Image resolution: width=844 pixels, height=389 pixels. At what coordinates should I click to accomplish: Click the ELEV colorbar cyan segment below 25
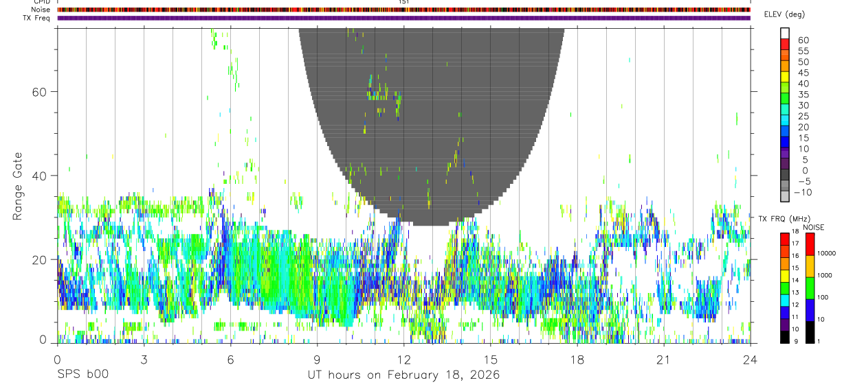click(x=785, y=121)
